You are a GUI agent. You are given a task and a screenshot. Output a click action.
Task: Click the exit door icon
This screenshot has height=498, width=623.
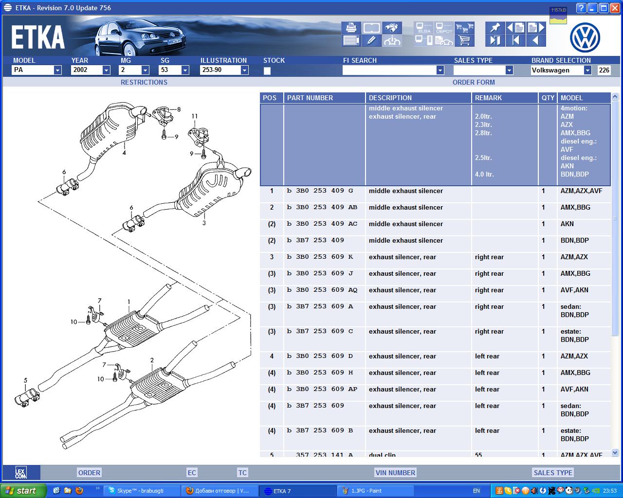pos(495,41)
